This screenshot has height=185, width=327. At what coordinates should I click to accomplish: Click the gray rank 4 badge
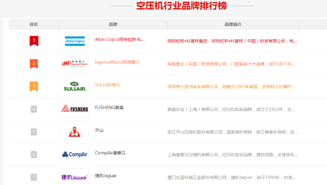tap(34, 109)
